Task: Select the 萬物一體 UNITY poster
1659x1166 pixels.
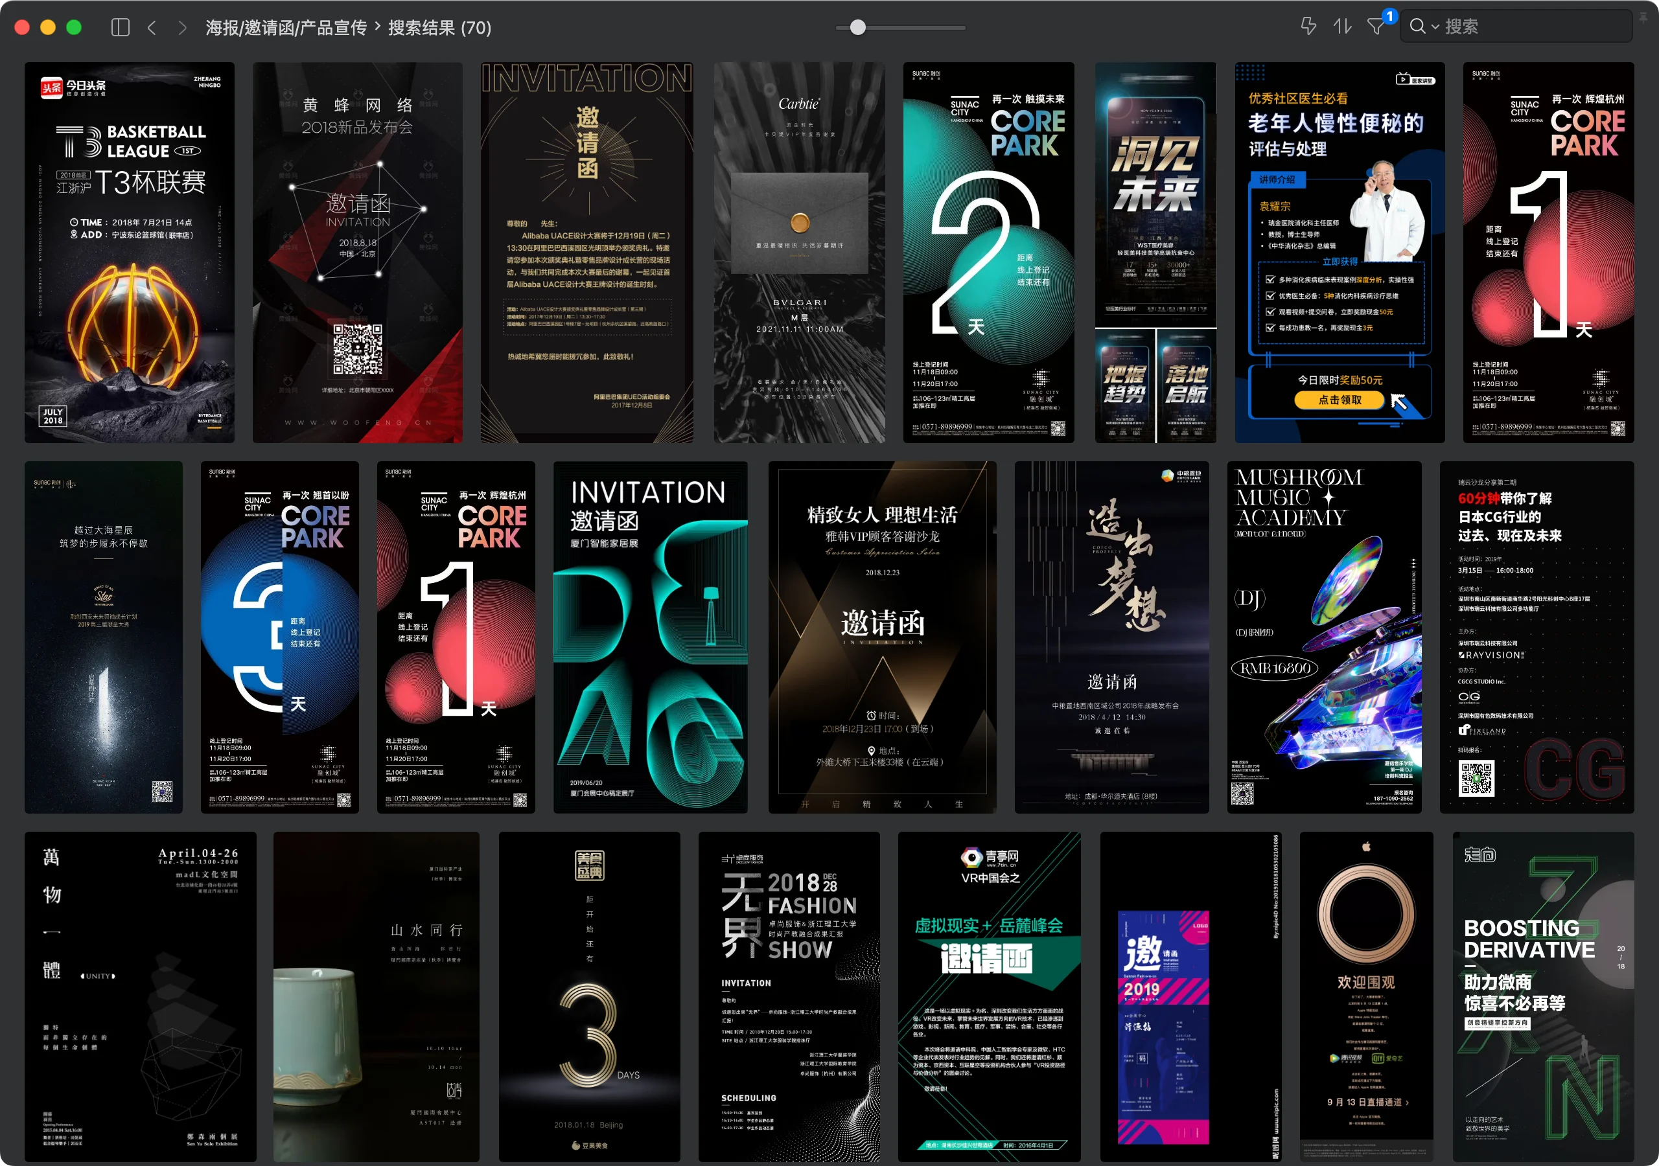Action: pos(140,997)
